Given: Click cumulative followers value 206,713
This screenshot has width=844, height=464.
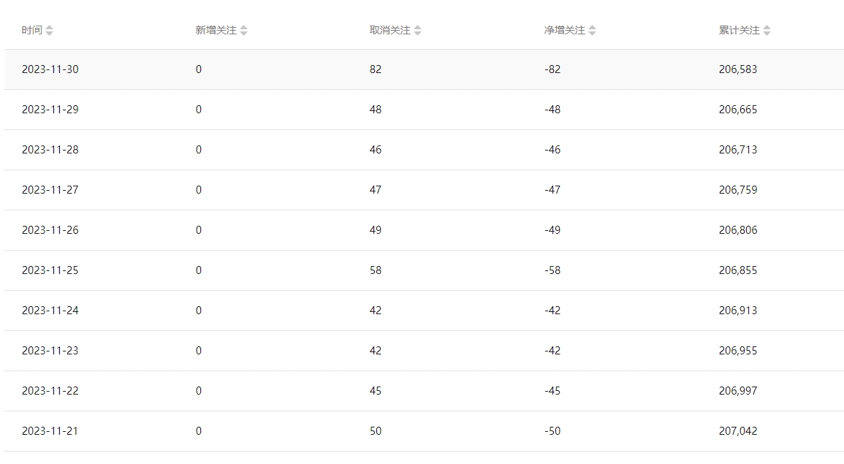Looking at the screenshot, I should [738, 150].
